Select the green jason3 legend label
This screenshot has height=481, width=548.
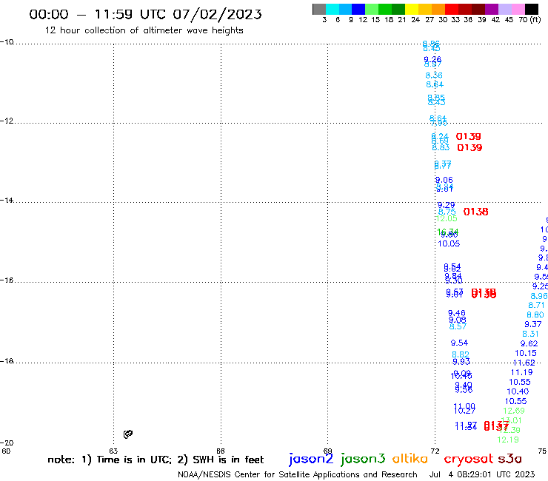363,459
